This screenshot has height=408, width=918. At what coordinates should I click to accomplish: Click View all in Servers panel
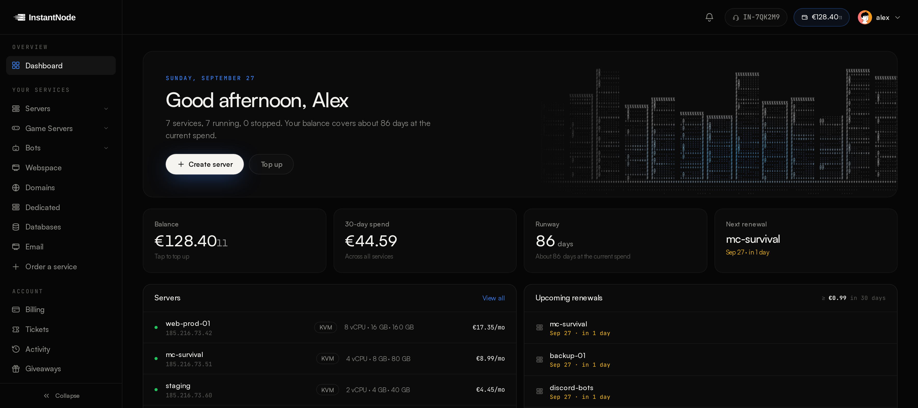[x=493, y=298]
